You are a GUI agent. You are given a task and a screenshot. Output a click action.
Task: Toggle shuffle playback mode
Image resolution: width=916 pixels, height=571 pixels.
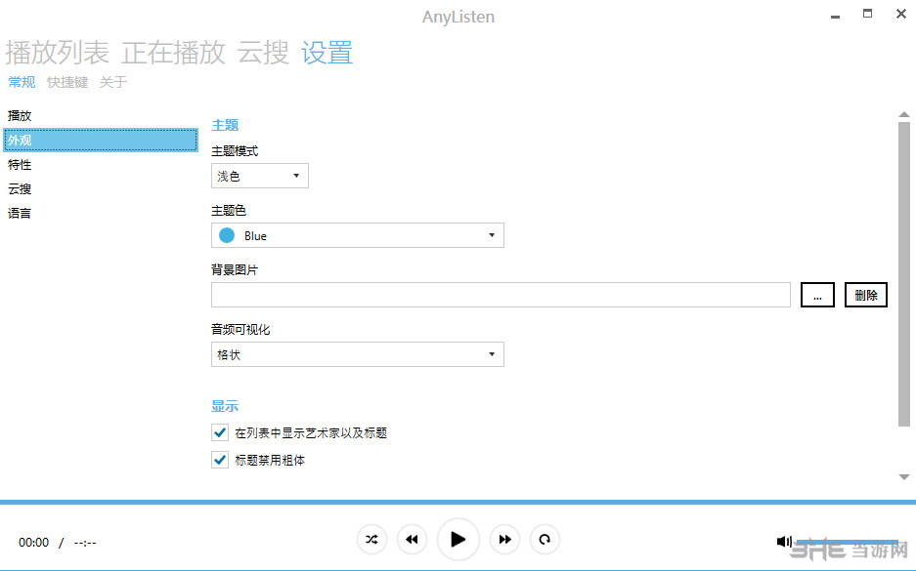(371, 540)
